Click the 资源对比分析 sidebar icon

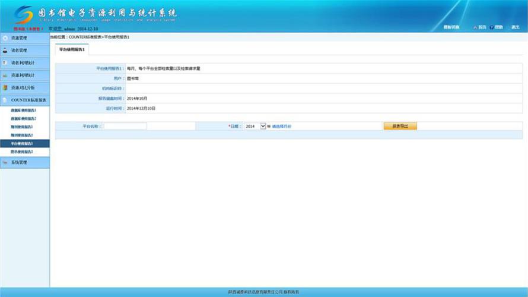click(5, 87)
